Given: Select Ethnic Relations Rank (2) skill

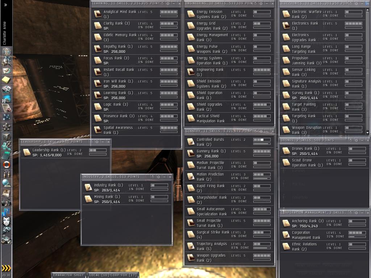Looking at the screenshot, I should pos(324,246).
